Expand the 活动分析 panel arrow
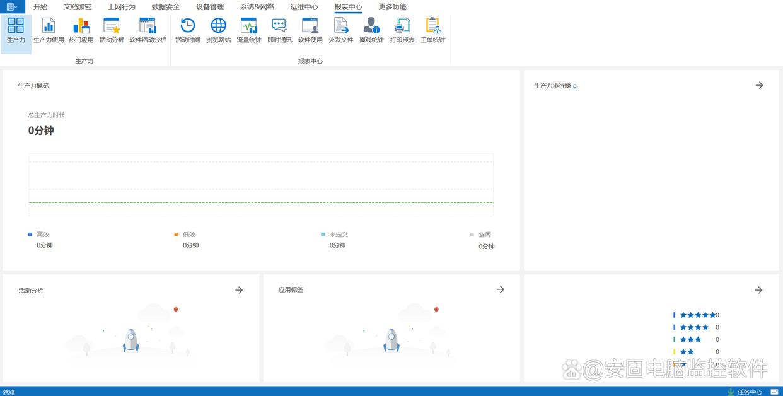Screen dimensions: 783x396 239,290
